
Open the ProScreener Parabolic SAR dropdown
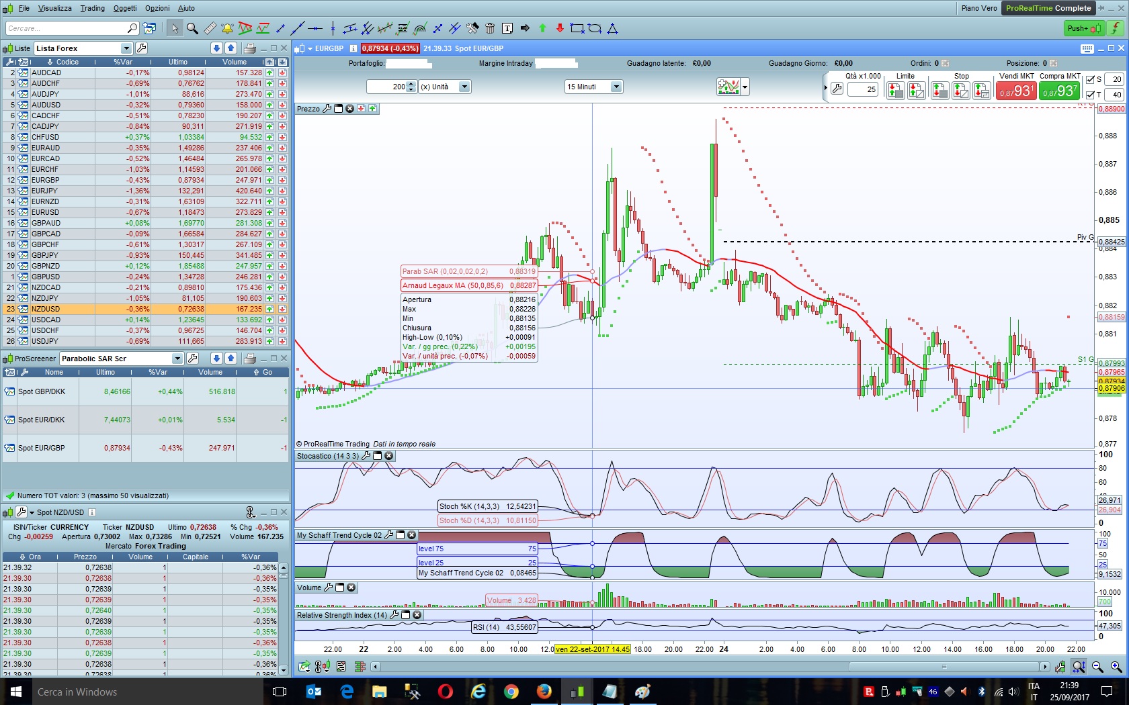click(x=177, y=359)
